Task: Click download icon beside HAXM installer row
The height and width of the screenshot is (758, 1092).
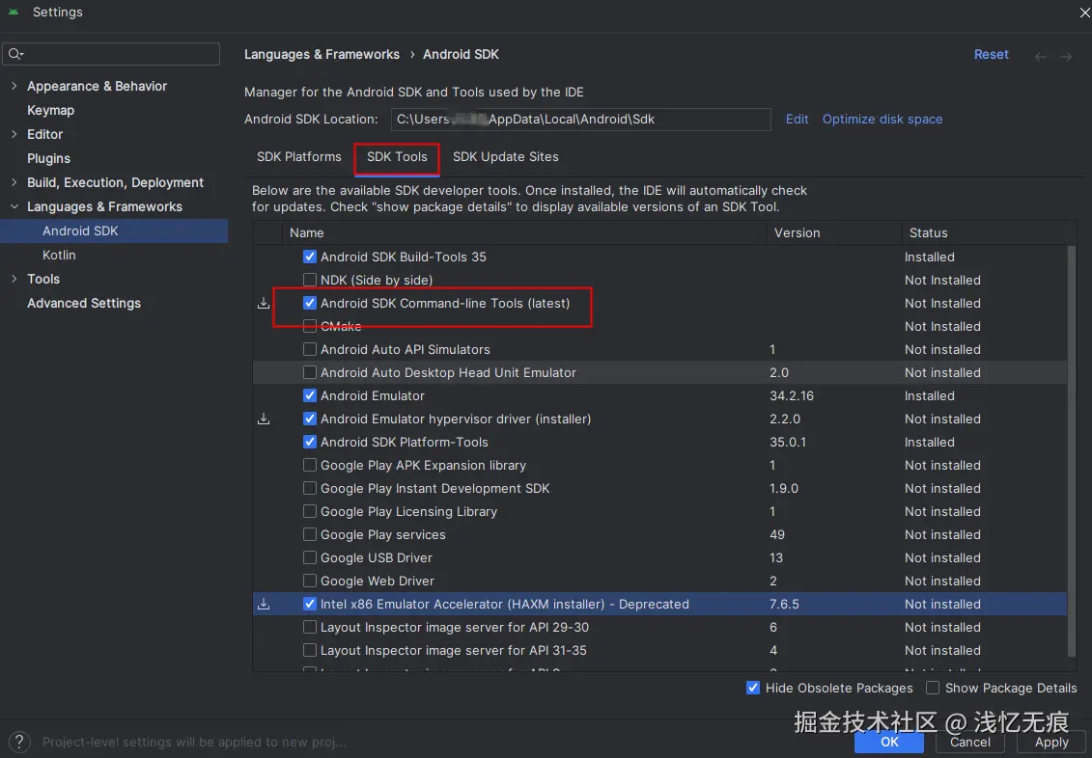Action: pos(264,604)
